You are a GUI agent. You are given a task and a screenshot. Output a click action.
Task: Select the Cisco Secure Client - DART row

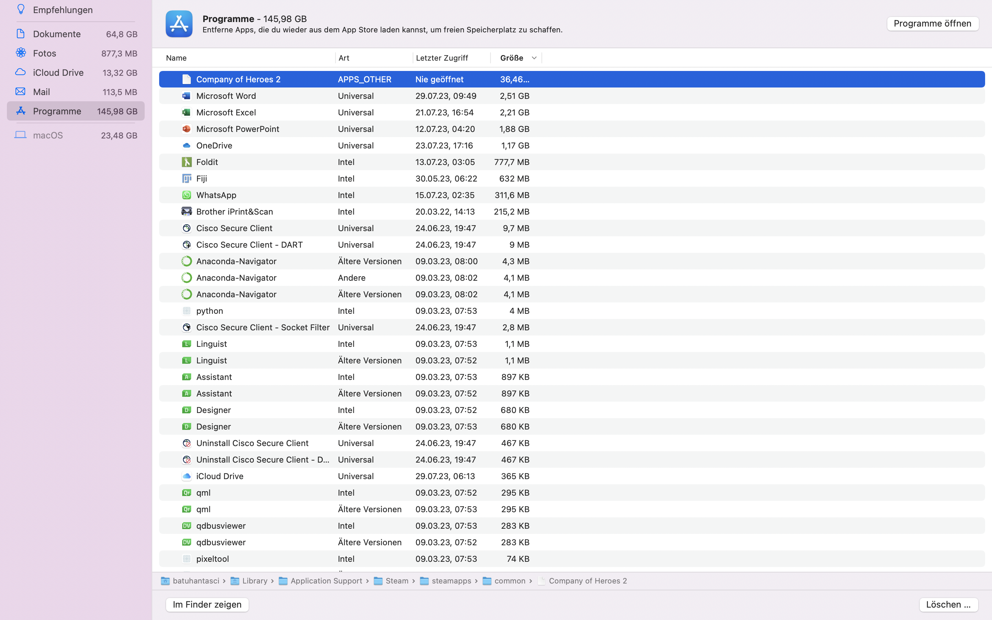(x=249, y=245)
